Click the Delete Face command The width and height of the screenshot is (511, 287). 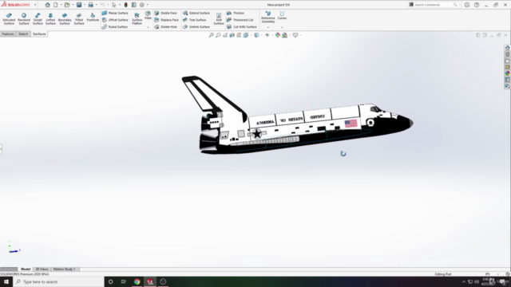pos(165,13)
